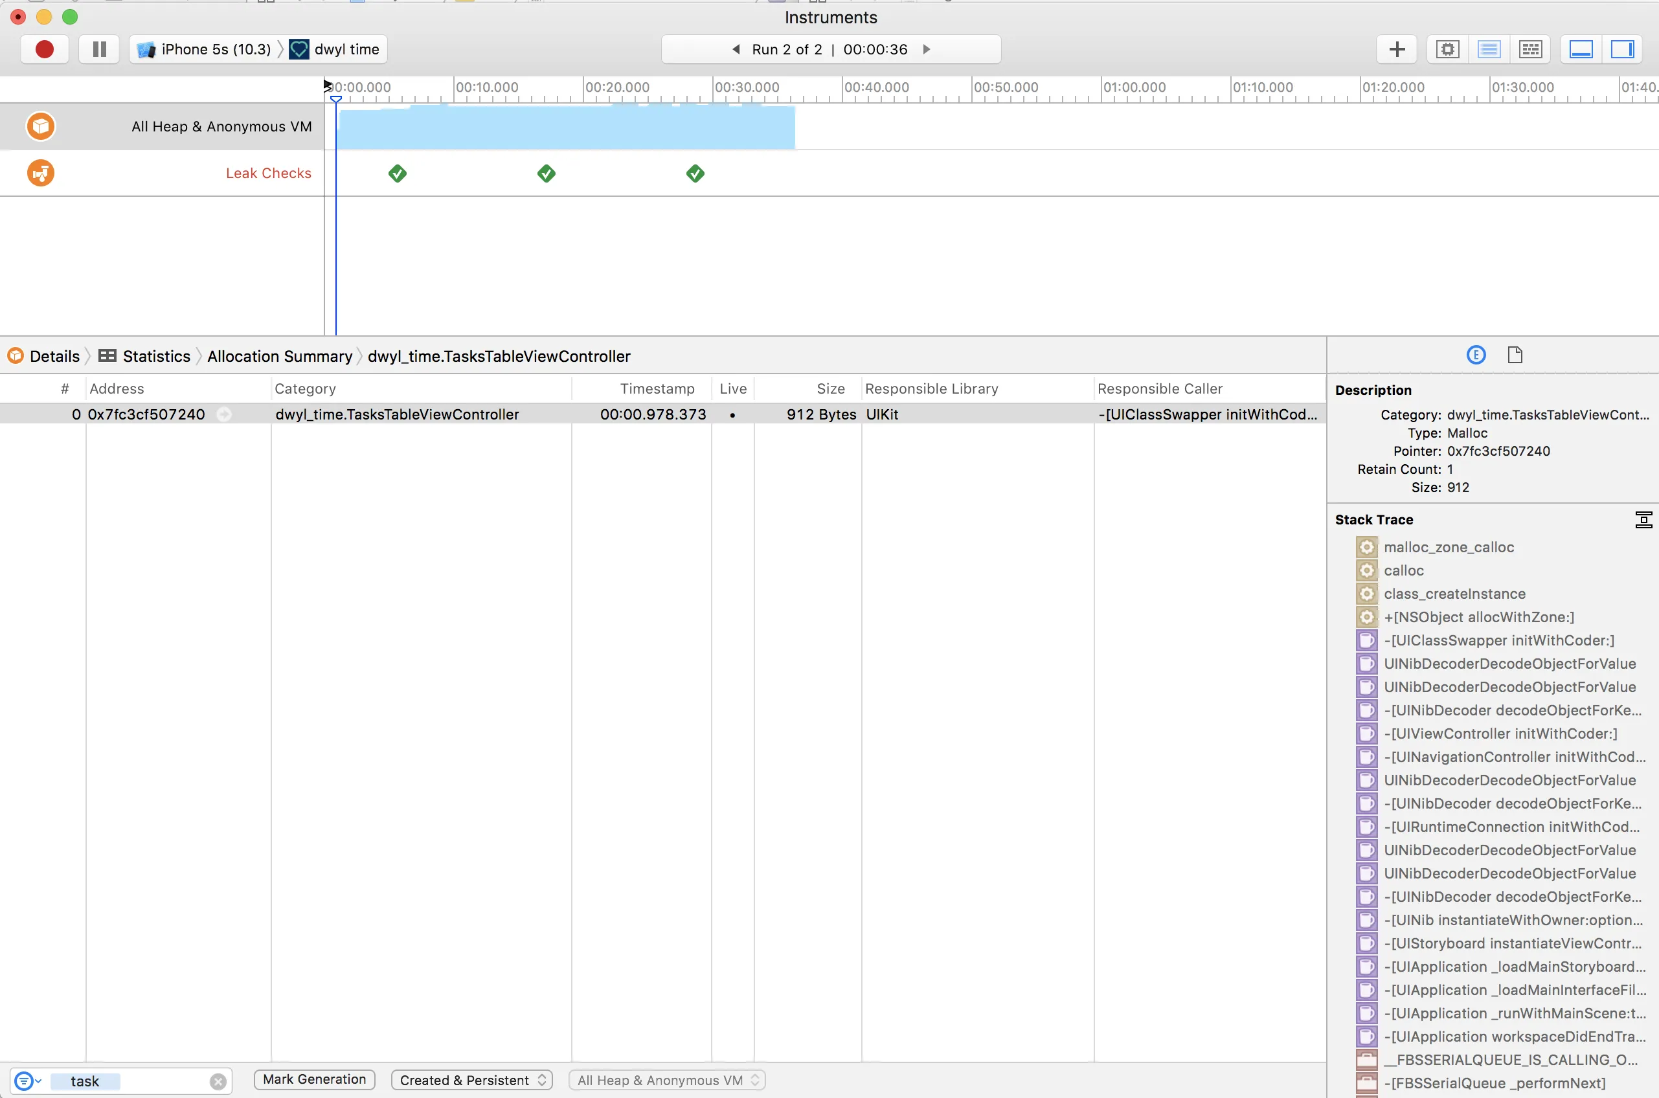Collapse Stack Trace system library frames

[1643, 520]
